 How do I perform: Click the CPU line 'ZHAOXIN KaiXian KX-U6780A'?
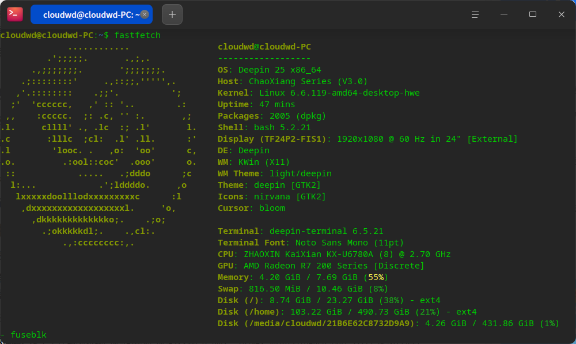(334, 254)
